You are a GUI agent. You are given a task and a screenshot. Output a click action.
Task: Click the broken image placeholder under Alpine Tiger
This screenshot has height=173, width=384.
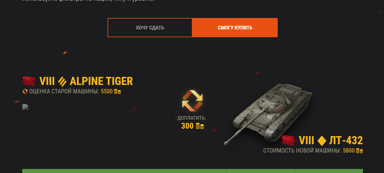(25, 107)
